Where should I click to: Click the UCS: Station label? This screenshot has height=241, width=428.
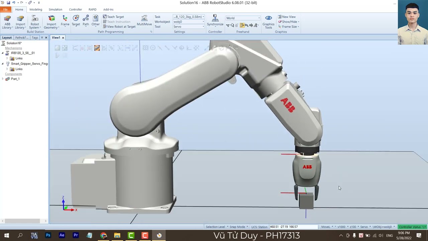[x=259, y=227]
